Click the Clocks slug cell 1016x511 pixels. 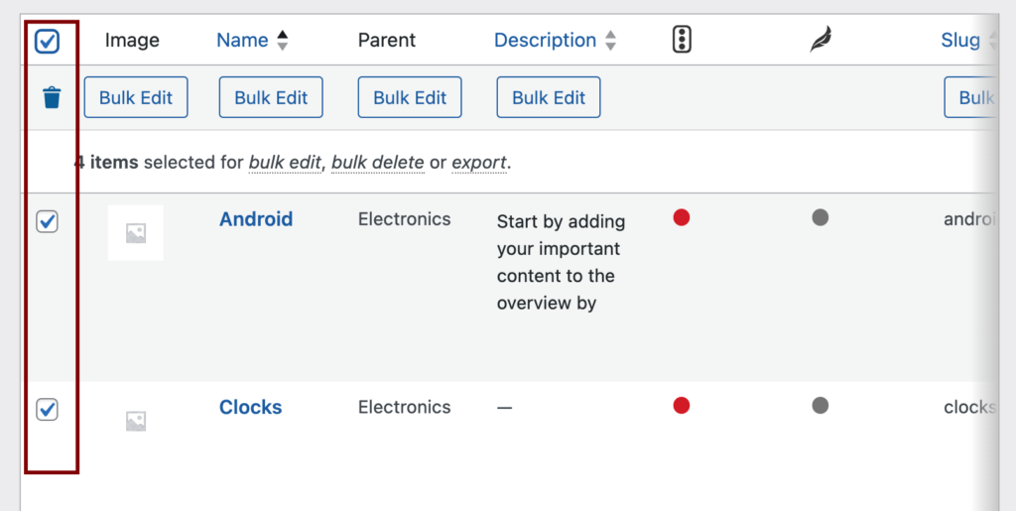pyautogui.click(x=970, y=407)
